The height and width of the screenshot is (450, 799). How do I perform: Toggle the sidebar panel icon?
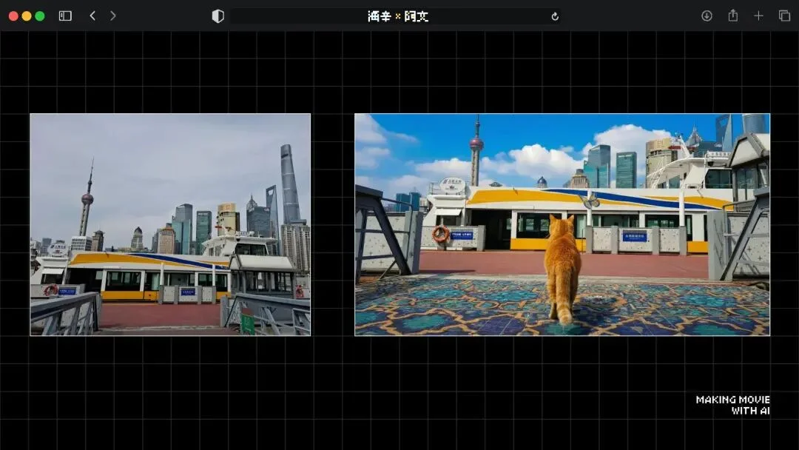point(65,16)
